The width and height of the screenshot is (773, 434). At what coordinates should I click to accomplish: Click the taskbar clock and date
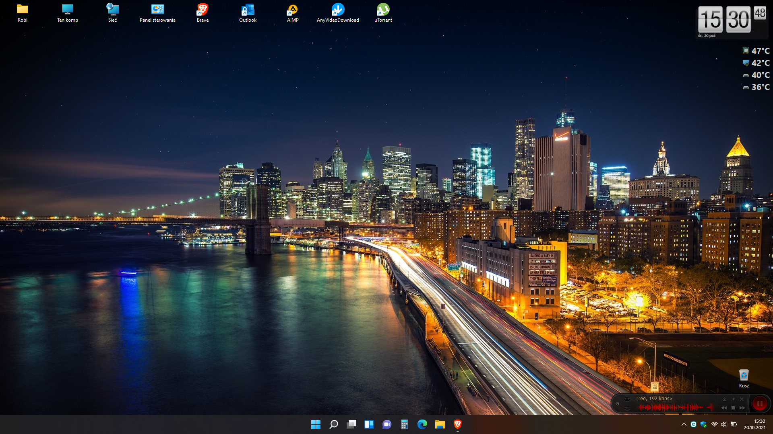(754, 424)
